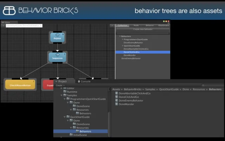Image resolution: width=225 pixels, height=141 pixels.
Task: Click the highlighted Behaviors folder in Project tree
Action: pos(81,131)
